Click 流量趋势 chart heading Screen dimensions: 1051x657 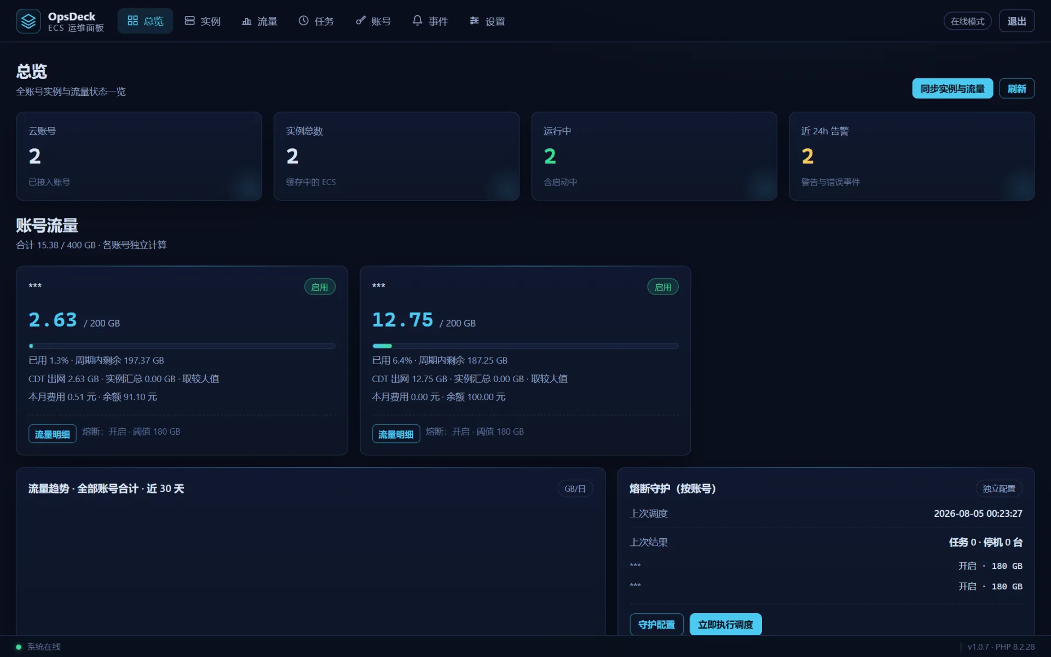(x=106, y=488)
